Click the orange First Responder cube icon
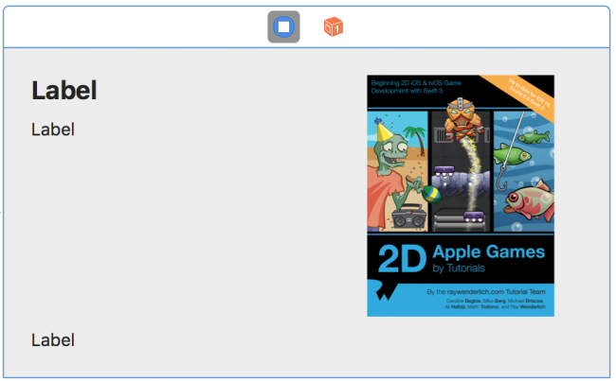The image size is (616, 381). (334, 27)
